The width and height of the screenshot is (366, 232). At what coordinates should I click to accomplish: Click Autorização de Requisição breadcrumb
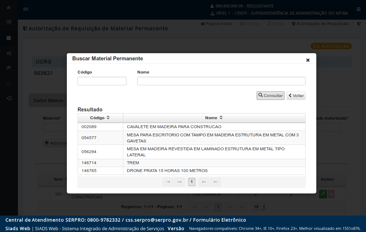click(321, 24)
